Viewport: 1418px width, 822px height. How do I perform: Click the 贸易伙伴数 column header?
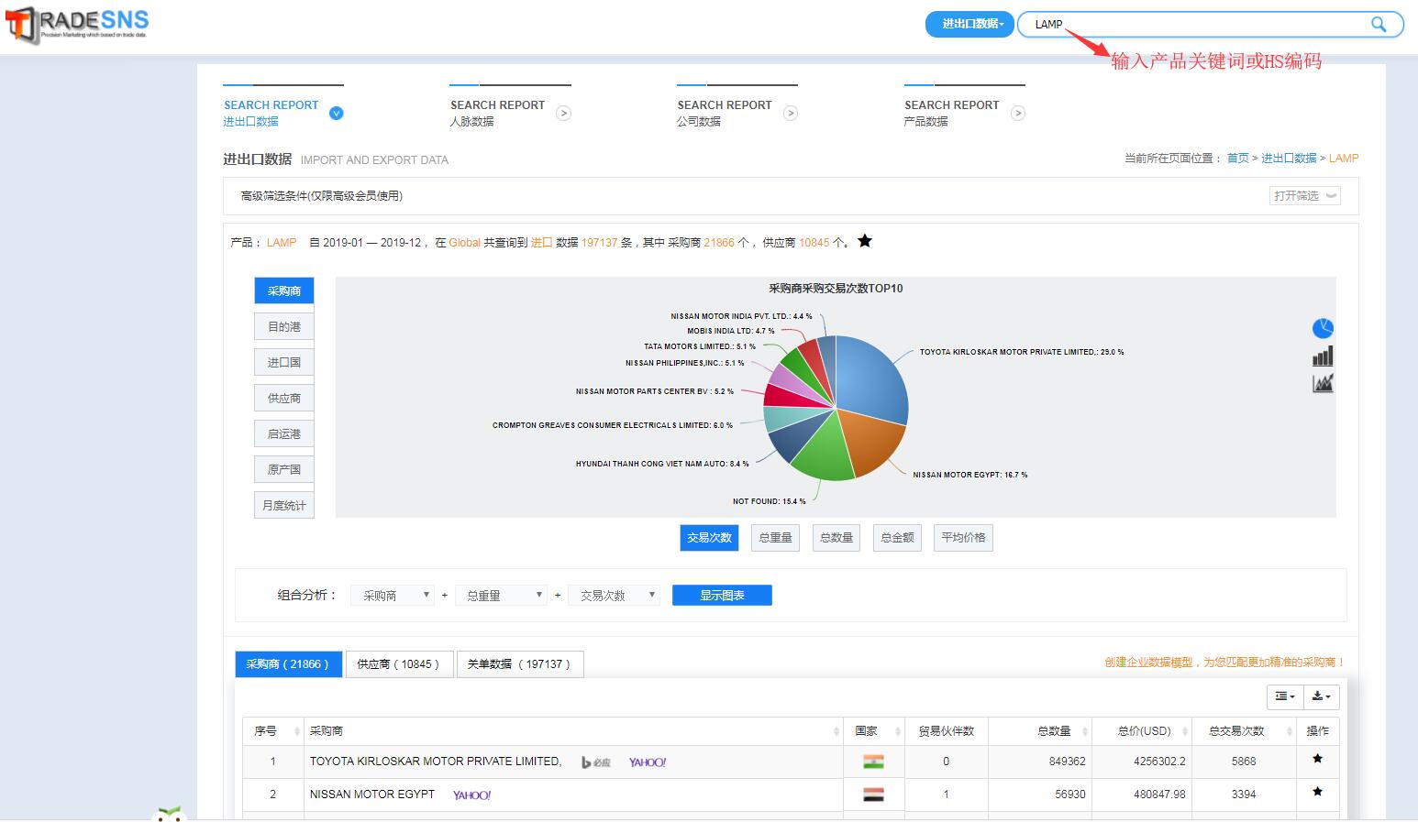tap(946, 731)
